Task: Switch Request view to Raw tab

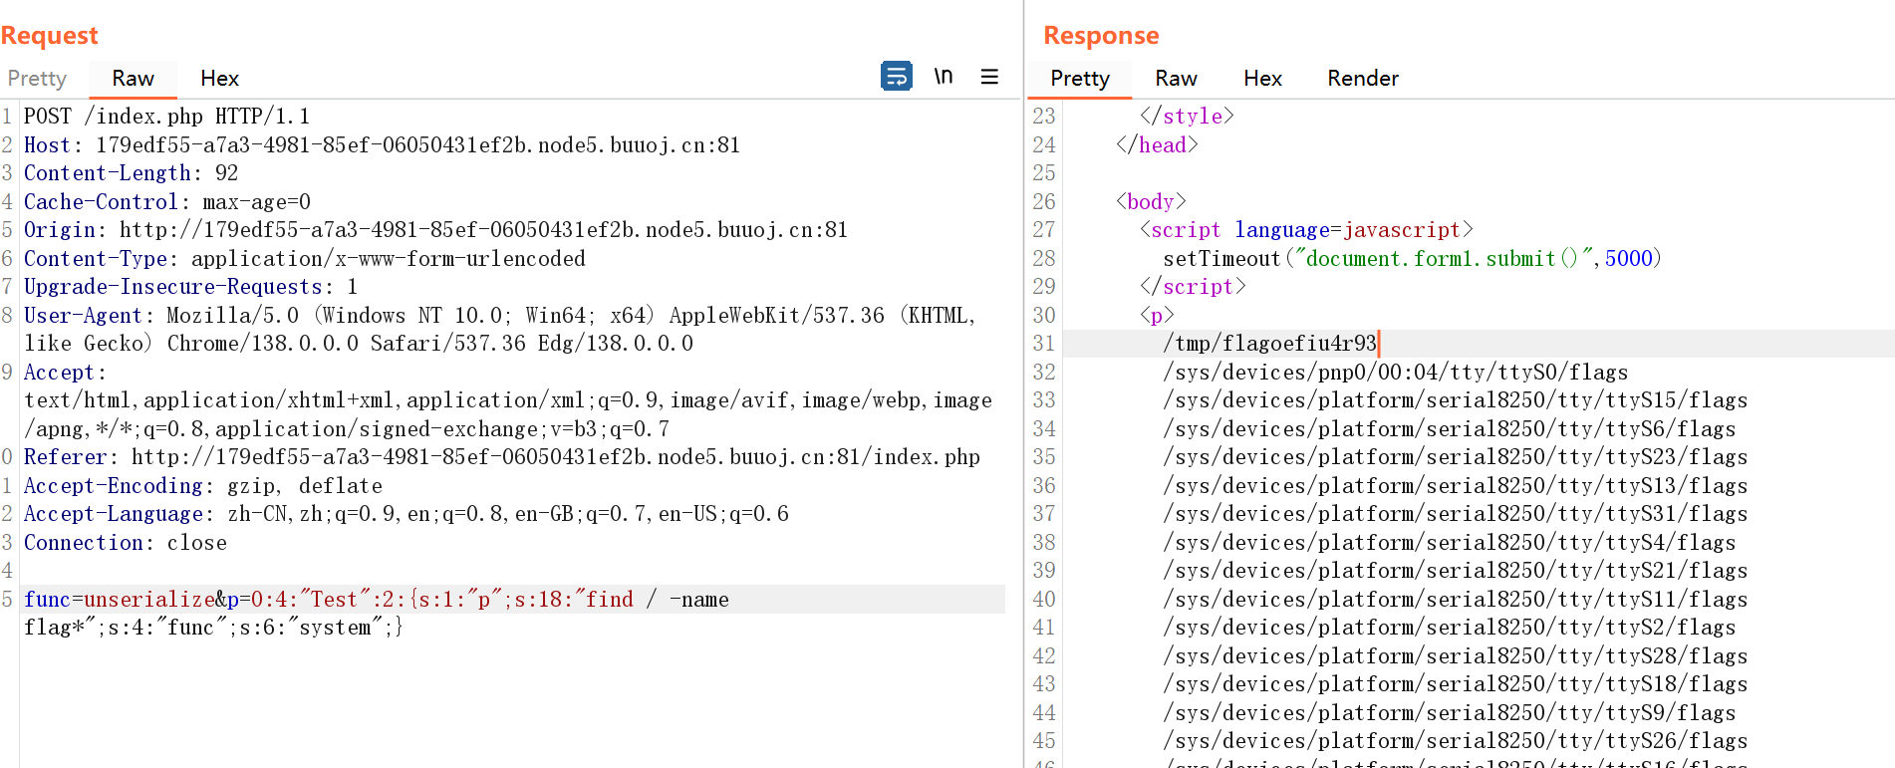Action: [x=133, y=79]
